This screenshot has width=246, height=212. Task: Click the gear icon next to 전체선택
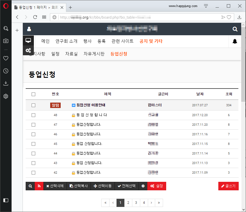tap(143, 186)
